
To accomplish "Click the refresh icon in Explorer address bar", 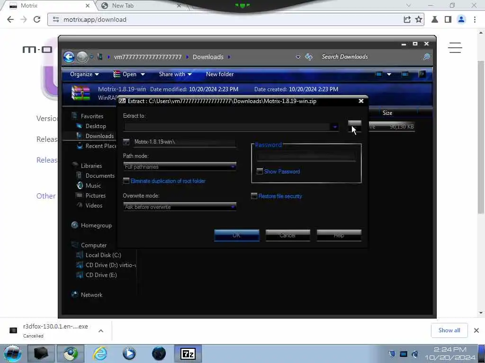I will (309, 57).
